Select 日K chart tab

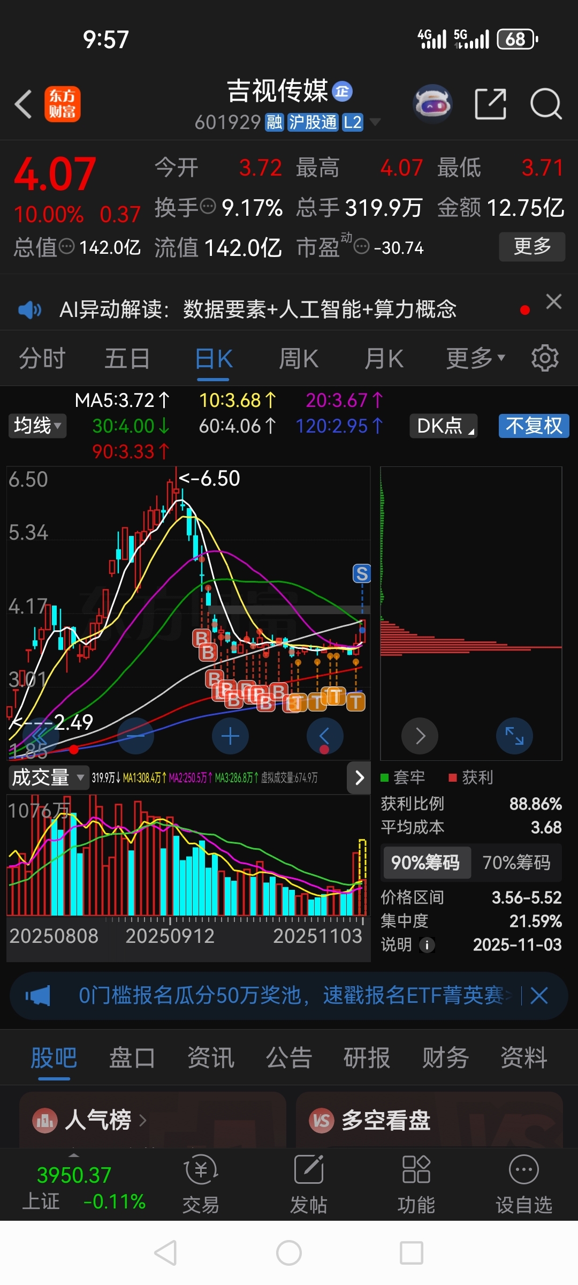click(214, 358)
